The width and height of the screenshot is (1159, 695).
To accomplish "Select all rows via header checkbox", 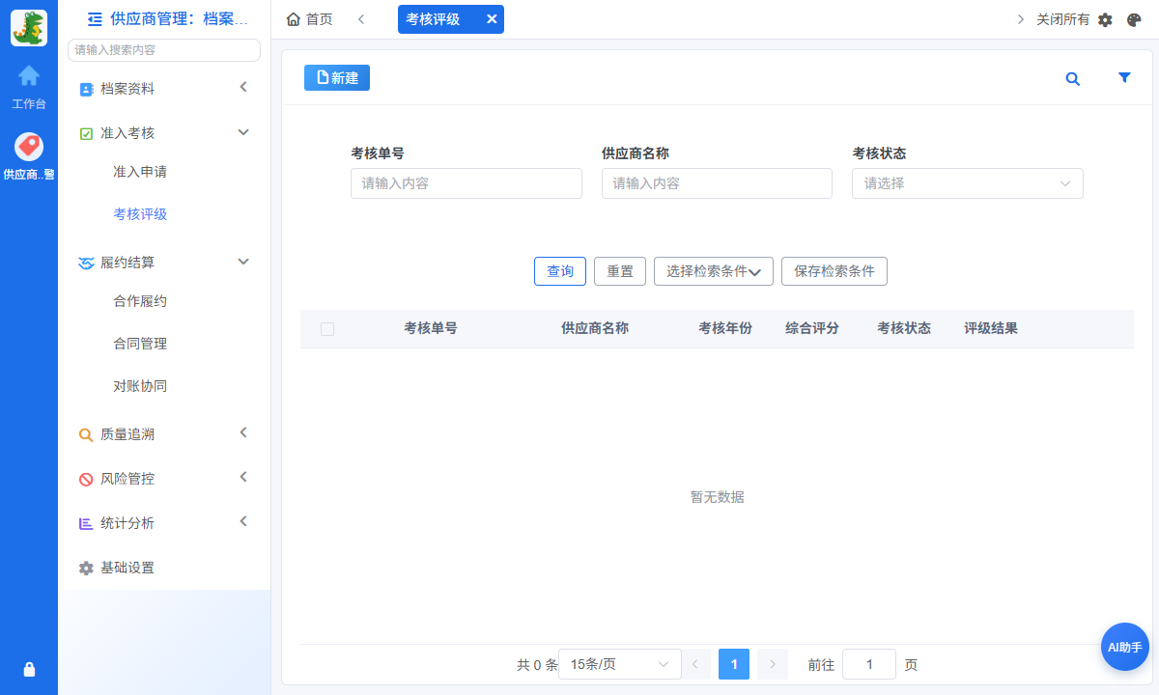I will (327, 329).
